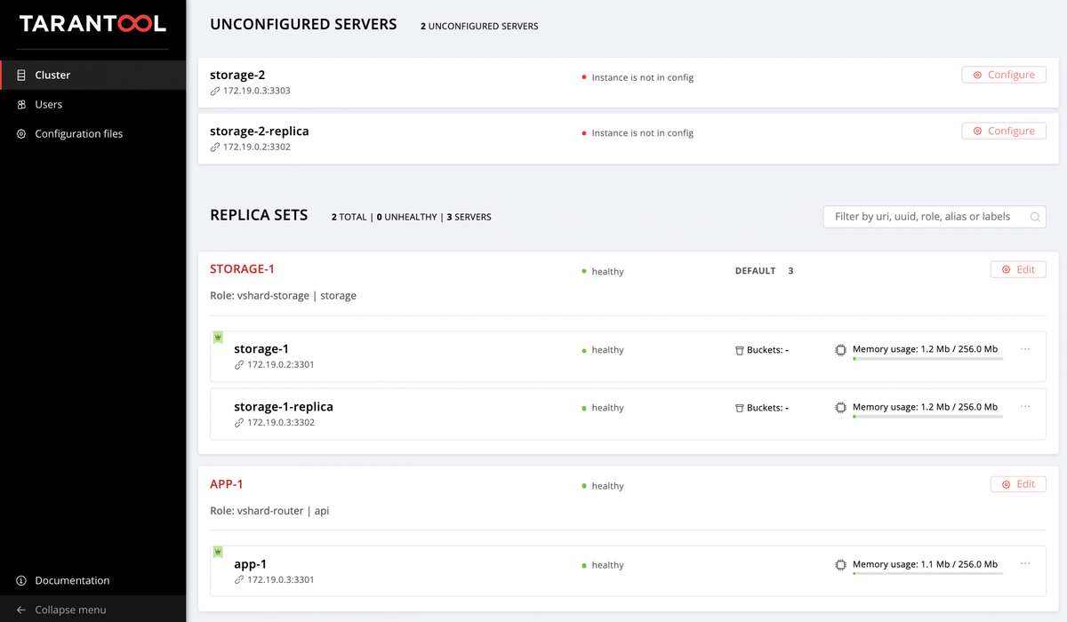The image size is (1067, 622).
Task: Open the Users section
Action: pos(46,104)
